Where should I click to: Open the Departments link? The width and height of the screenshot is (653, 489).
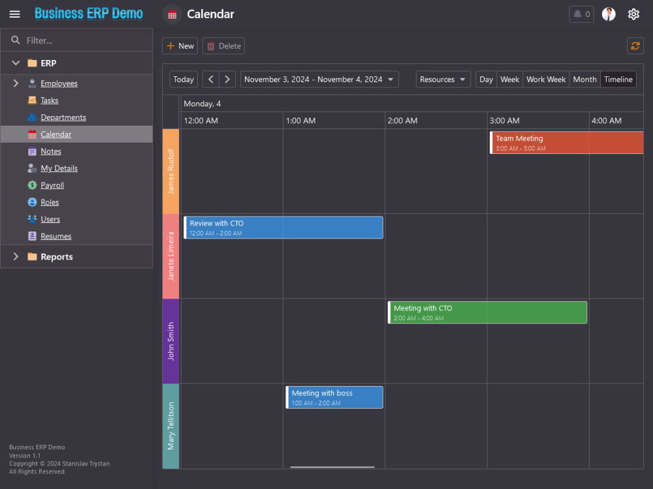(x=63, y=117)
